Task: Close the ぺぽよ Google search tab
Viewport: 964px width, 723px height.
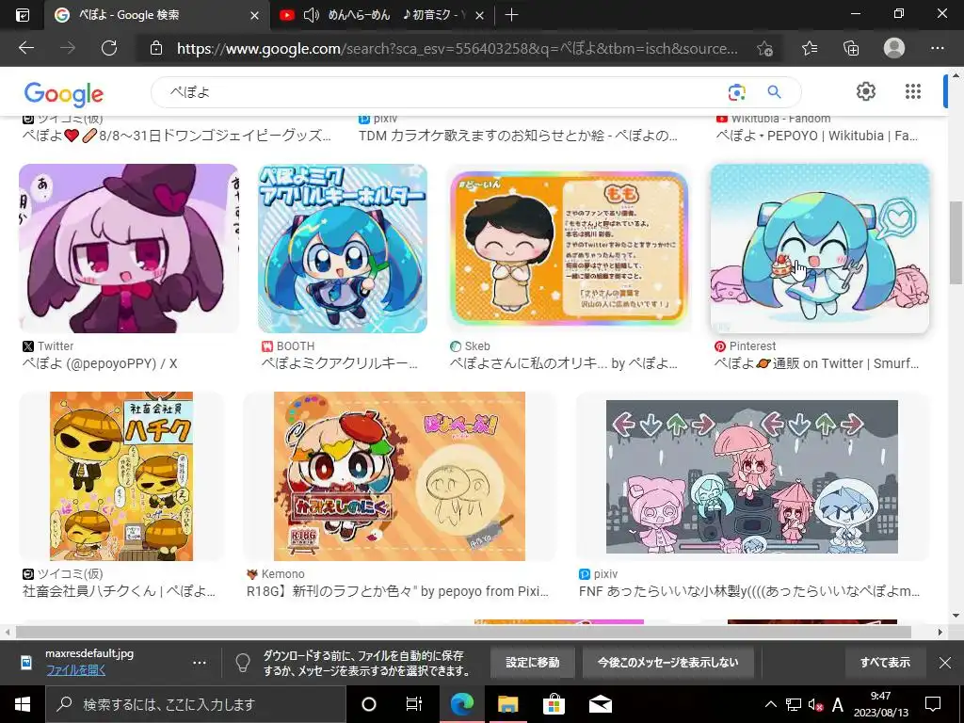Action: (254, 15)
